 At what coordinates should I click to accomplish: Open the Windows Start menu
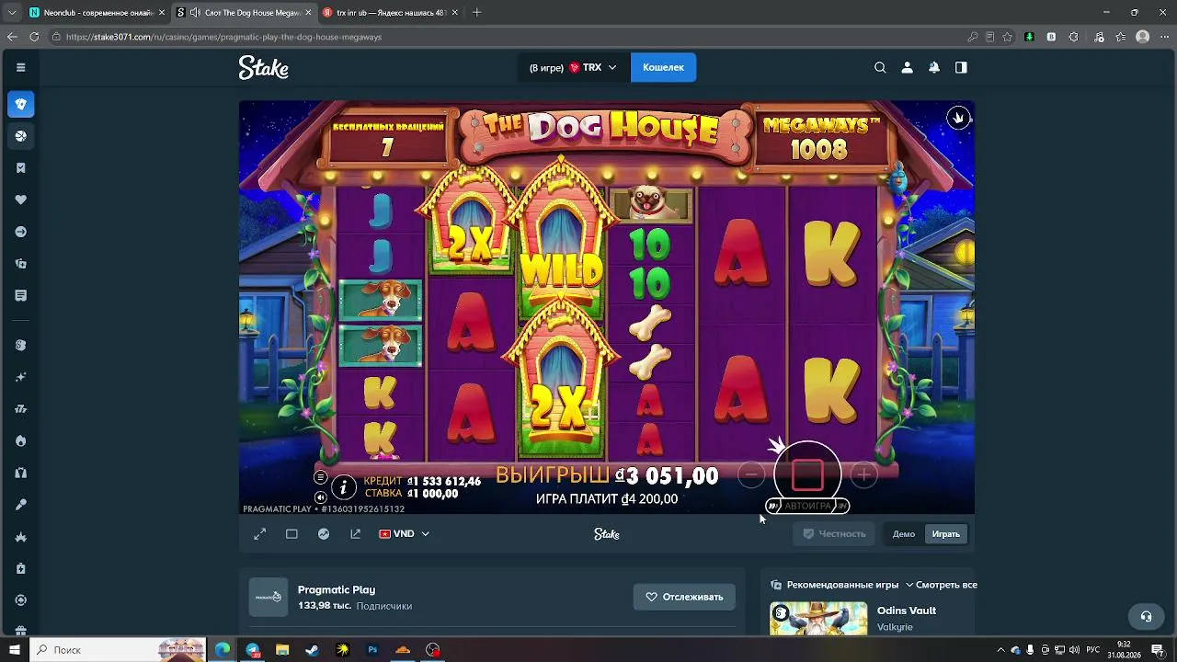(15, 650)
